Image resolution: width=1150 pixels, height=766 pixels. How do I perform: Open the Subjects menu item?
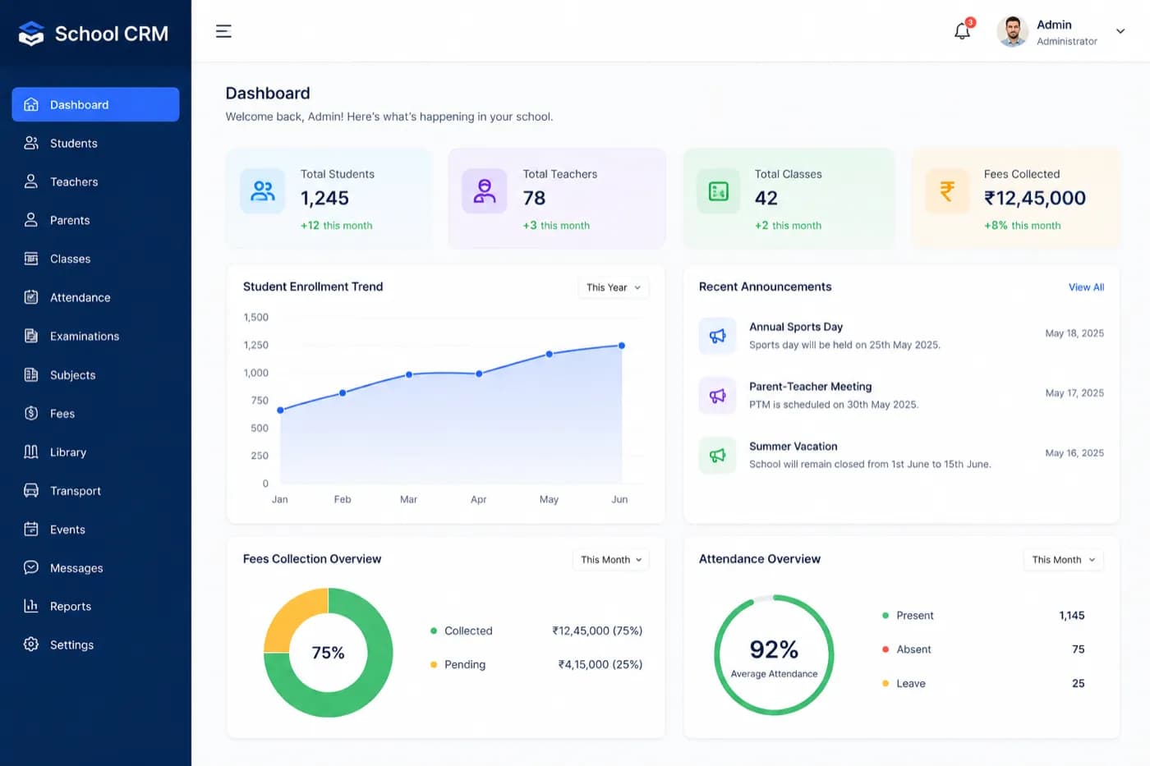click(x=95, y=374)
